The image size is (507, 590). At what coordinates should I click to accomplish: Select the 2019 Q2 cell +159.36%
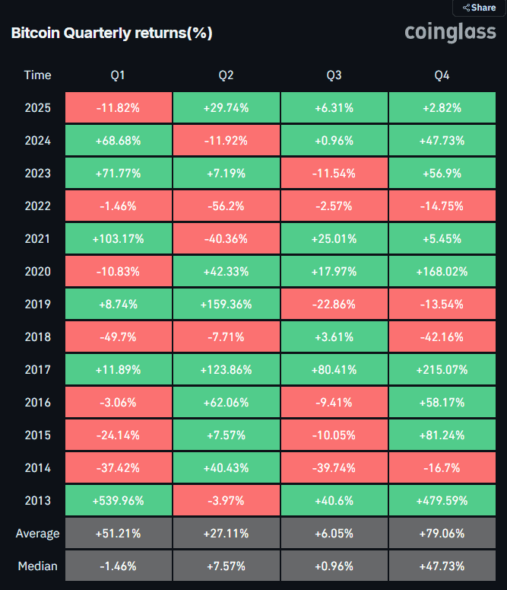click(226, 305)
